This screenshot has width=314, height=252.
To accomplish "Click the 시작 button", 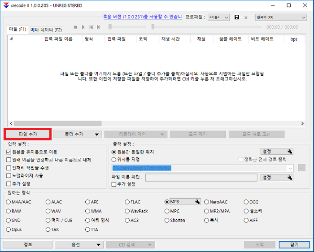I will click(x=260, y=245).
